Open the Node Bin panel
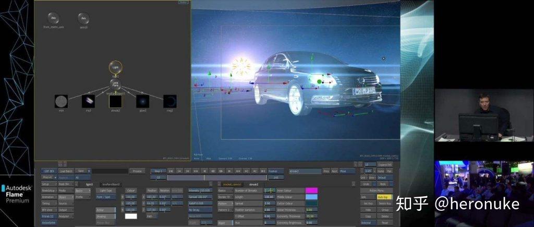Viewport: 534px width, 227px height. [x=66, y=184]
